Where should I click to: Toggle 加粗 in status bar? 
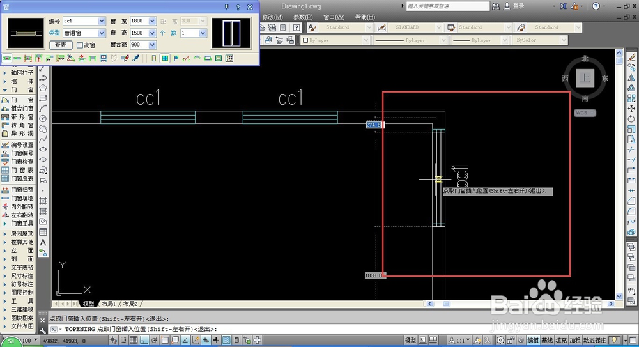575,340
